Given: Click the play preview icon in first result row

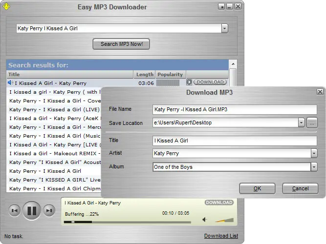Looking at the screenshot, I should tap(189, 82).
